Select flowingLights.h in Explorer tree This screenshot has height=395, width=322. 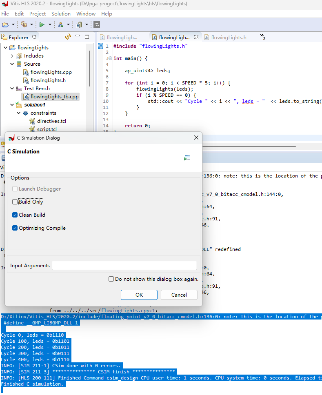(x=48, y=80)
